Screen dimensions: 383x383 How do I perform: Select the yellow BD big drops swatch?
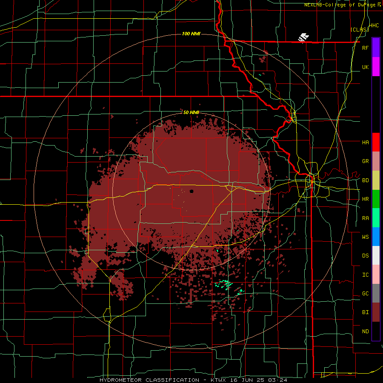[x=376, y=180]
